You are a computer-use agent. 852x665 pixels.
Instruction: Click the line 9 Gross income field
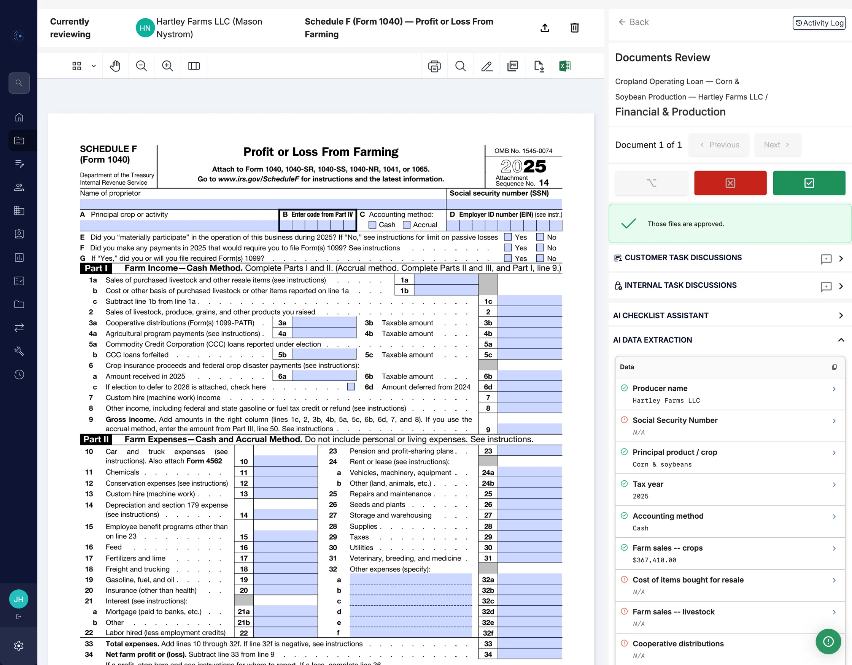point(529,429)
